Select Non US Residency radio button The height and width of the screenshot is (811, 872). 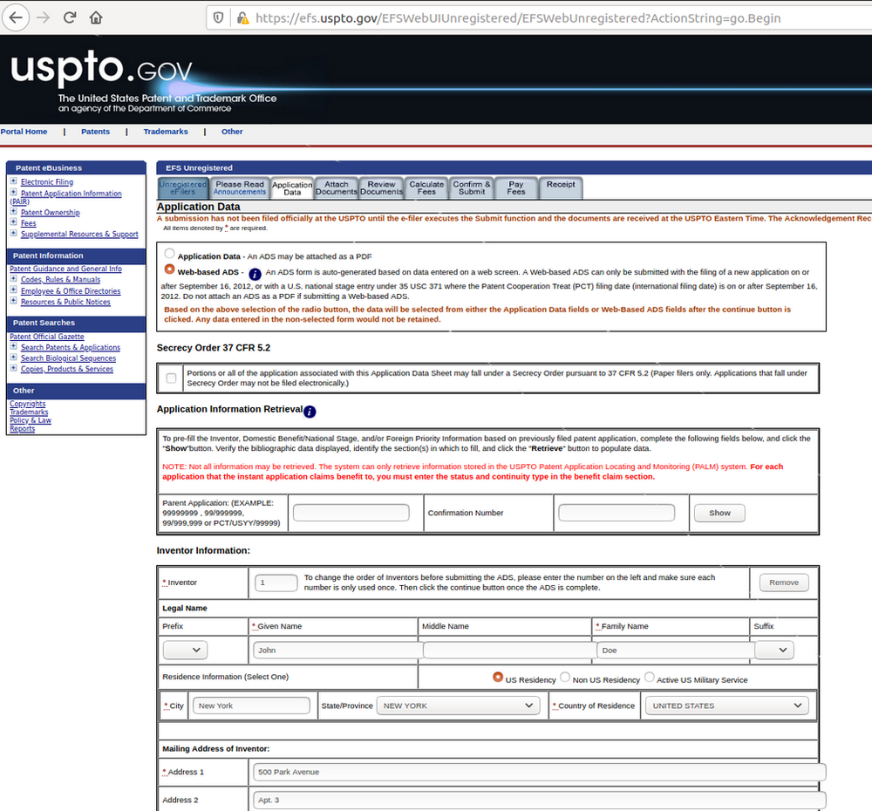pyautogui.click(x=565, y=677)
